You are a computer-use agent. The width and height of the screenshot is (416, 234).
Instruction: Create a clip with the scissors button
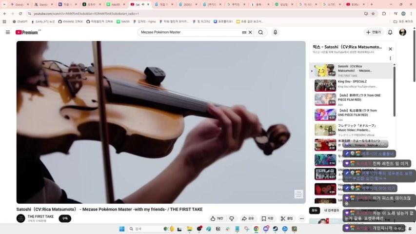[x=287, y=218]
